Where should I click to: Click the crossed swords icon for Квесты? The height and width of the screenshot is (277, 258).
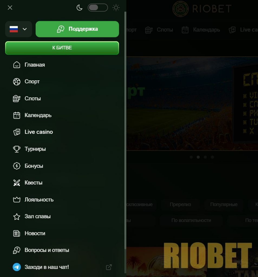point(17,183)
